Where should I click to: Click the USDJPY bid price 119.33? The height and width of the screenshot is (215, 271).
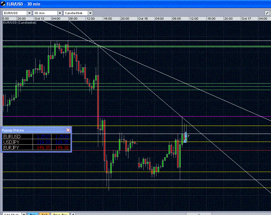(43, 142)
